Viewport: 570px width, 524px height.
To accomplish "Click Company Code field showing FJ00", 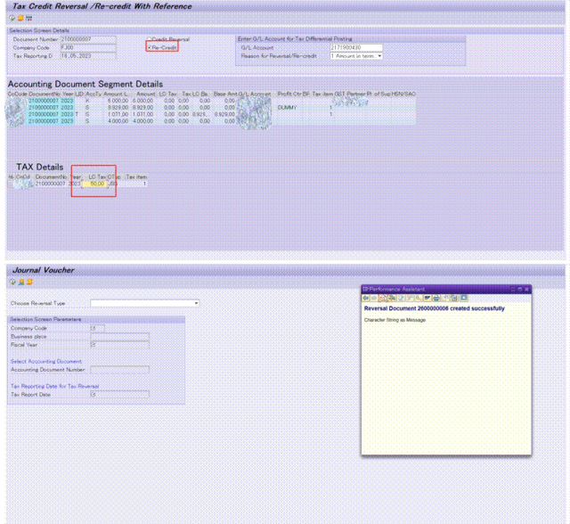I will tap(88, 47).
